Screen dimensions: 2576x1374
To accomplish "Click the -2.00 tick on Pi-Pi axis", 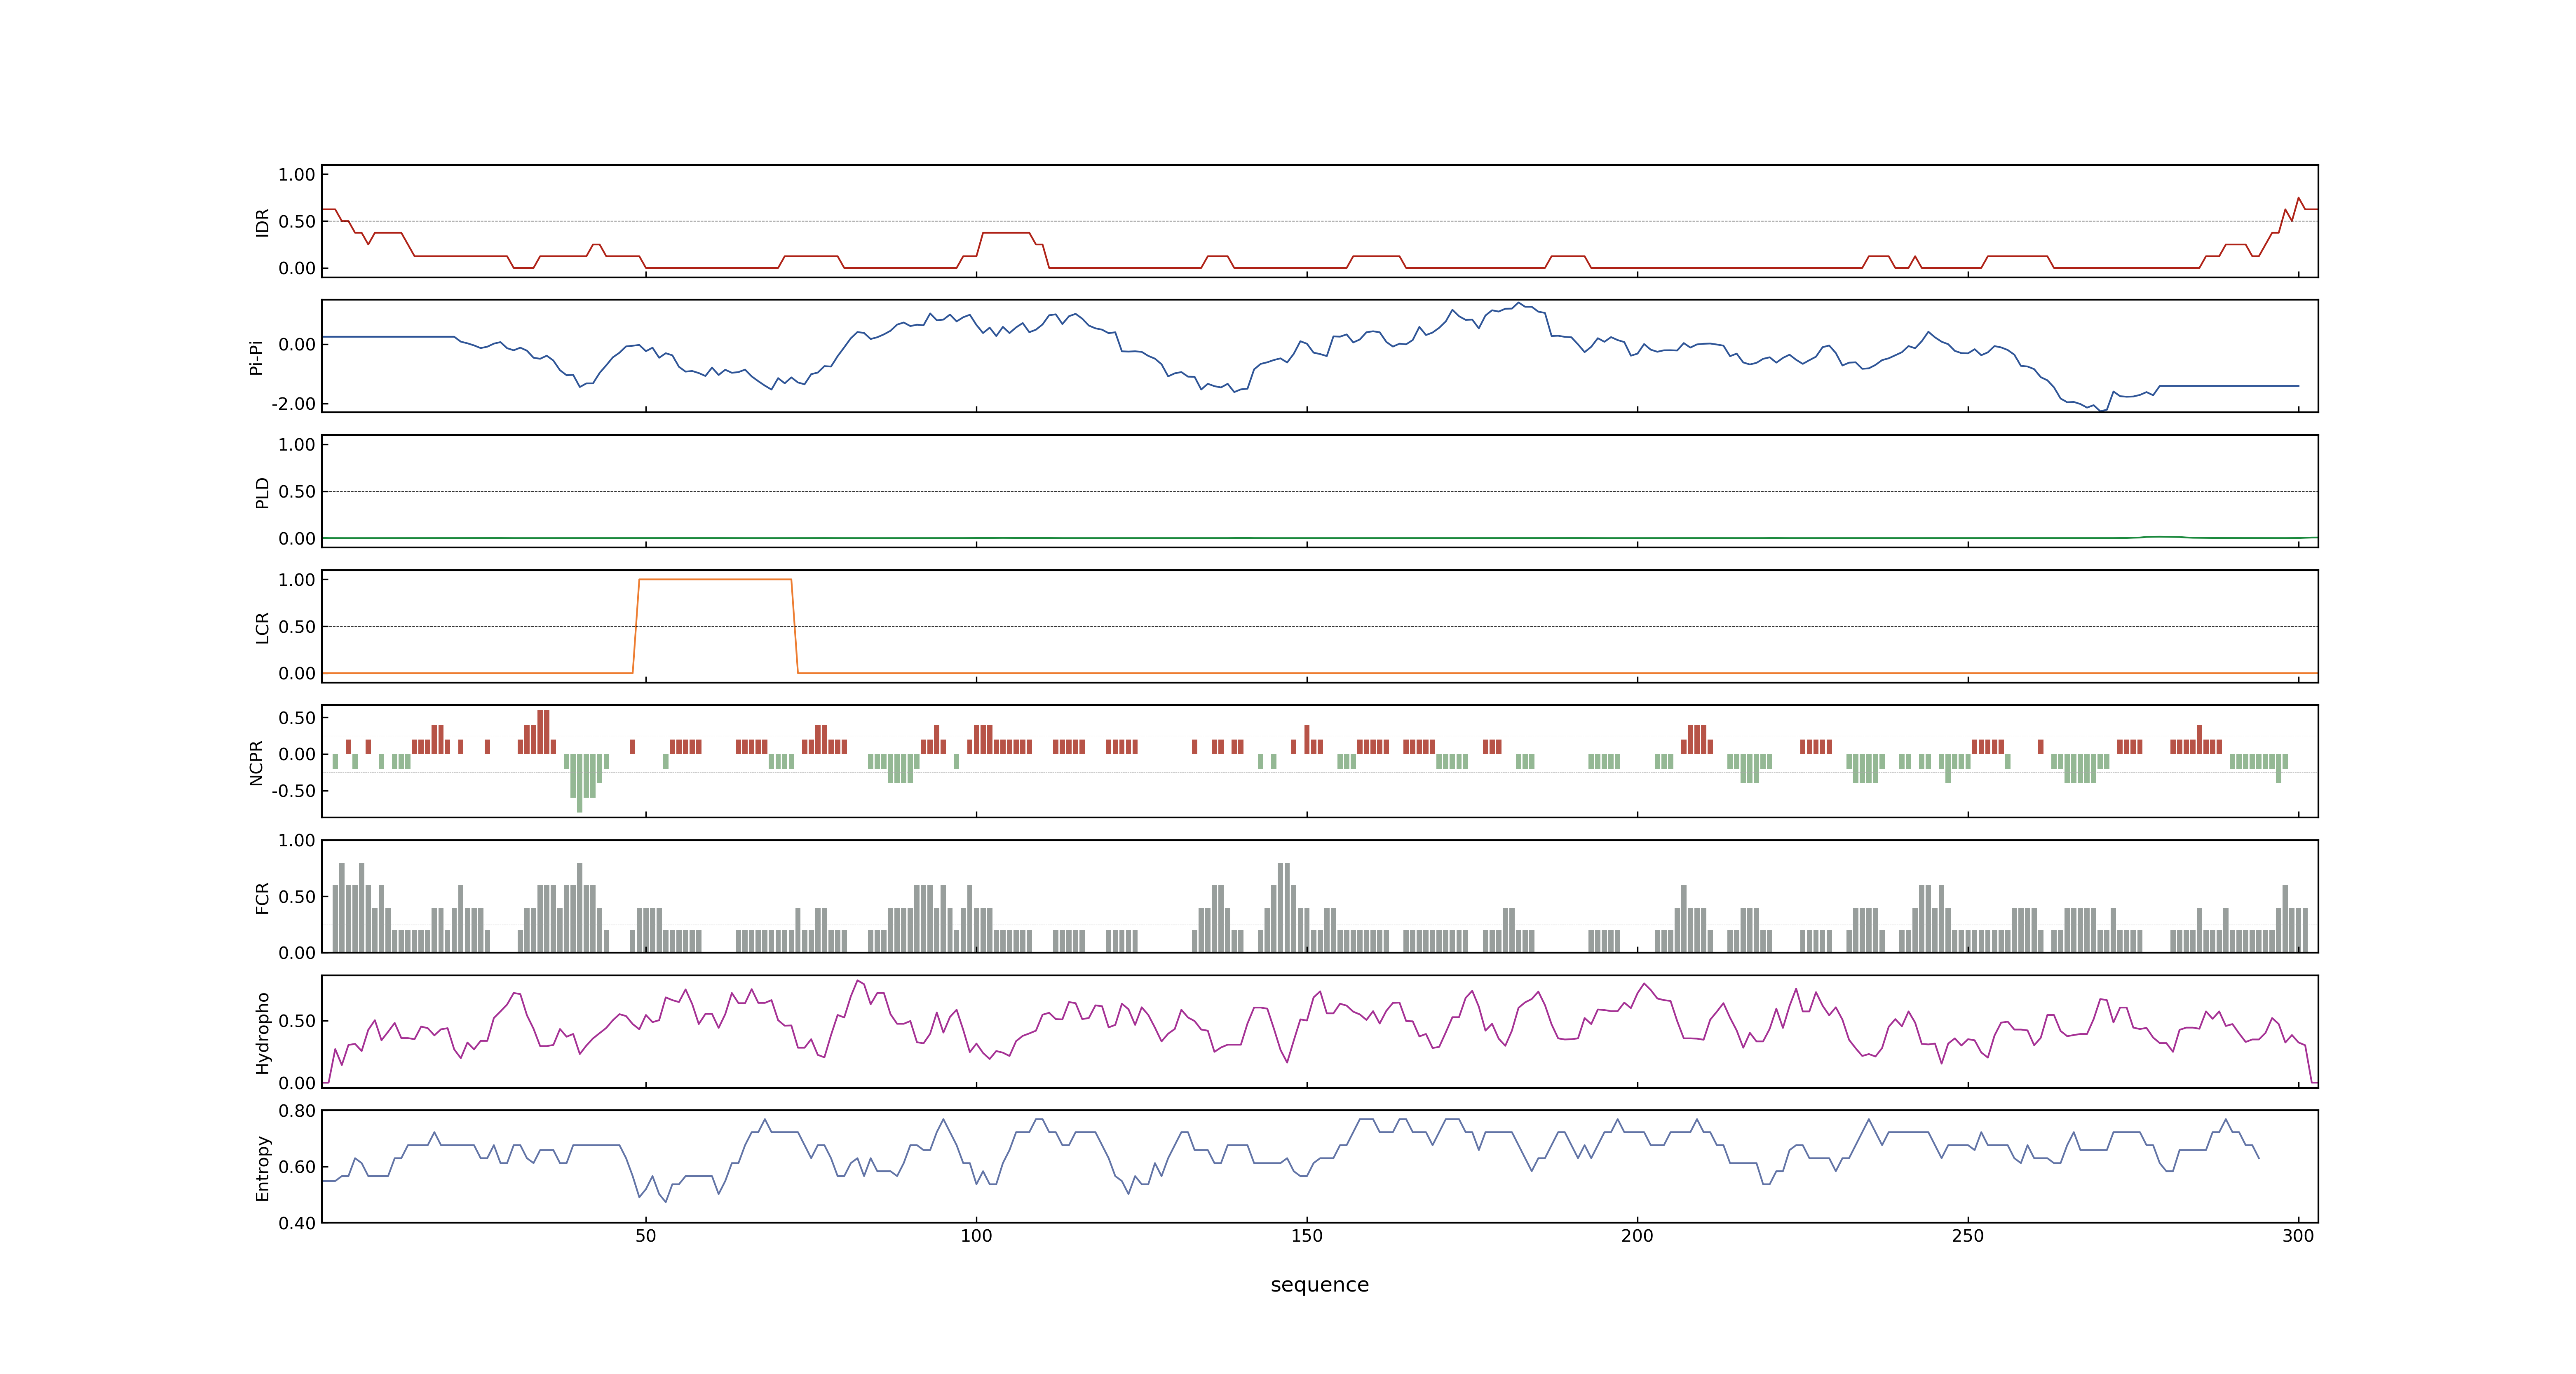I will click(x=293, y=404).
